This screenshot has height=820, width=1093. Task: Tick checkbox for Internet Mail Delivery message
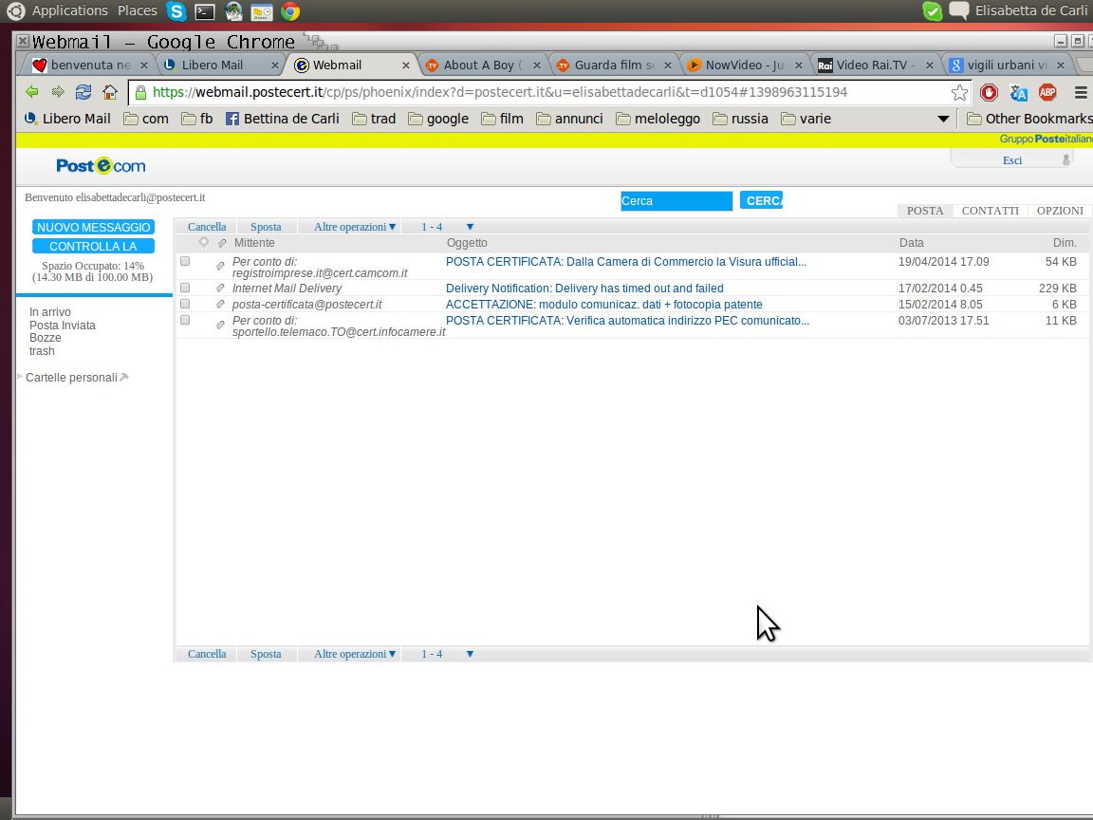185,288
